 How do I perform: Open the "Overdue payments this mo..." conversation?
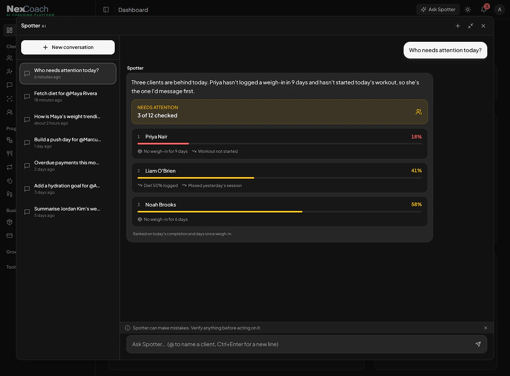click(68, 166)
